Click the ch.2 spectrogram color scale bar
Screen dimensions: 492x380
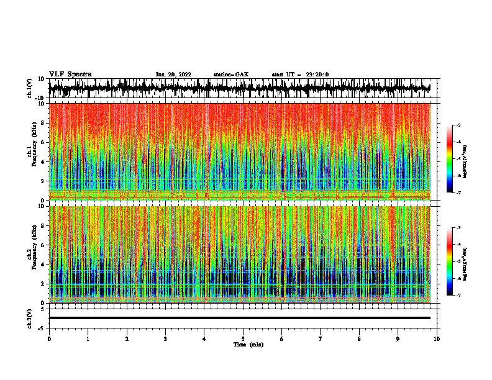point(450,261)
